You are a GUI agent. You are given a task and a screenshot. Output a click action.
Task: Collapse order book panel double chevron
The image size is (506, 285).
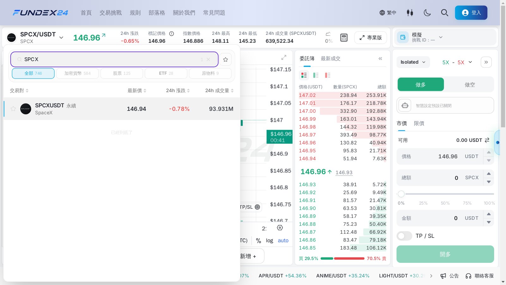(x=380, y=59)
